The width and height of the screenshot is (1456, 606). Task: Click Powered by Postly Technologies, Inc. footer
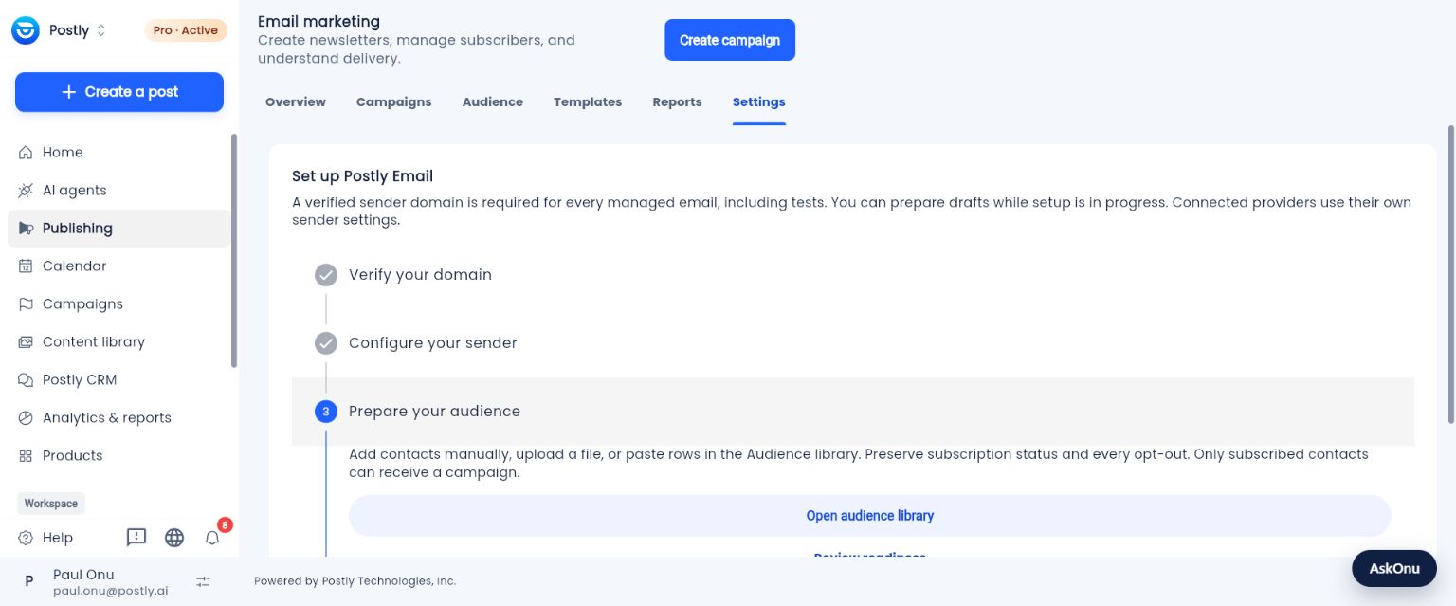[x=355, y=581]
